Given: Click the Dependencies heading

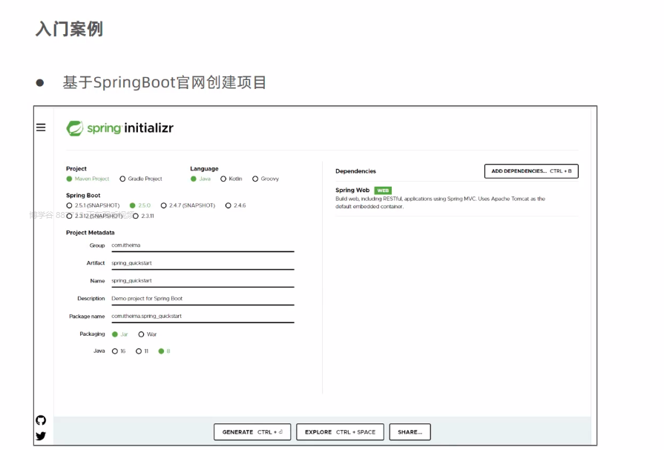Looking at the screenshot, I should (355, 171).
